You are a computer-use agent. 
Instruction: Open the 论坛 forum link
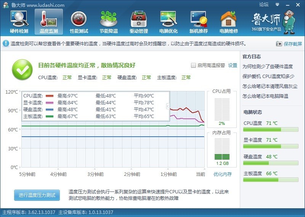pyautogui.click(x=263, y=5)
